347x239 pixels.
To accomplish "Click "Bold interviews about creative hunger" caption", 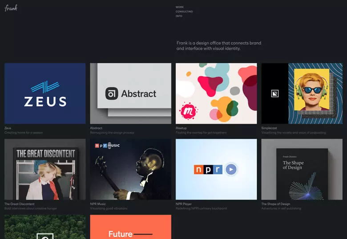I will pyautogui.click(x=31, y=208).
